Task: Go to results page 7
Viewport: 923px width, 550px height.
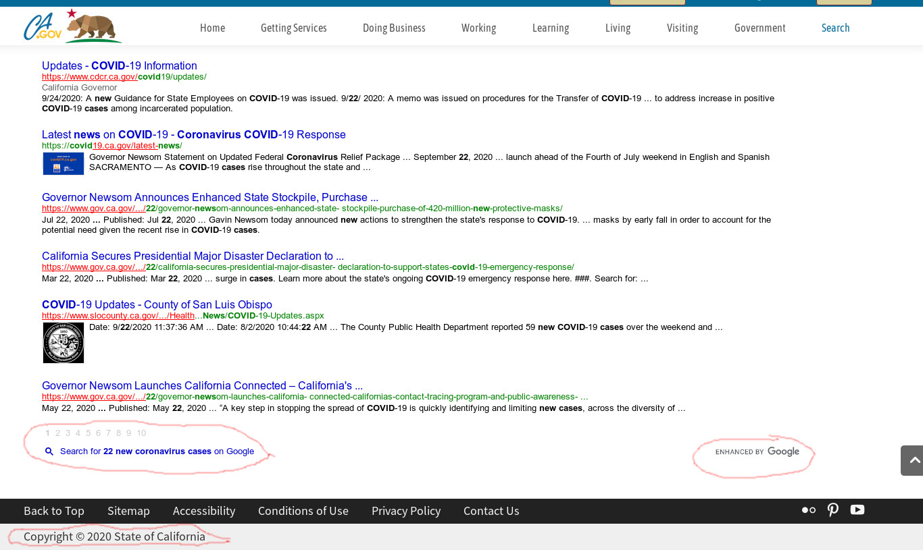Action: click(x=108, y=433)
